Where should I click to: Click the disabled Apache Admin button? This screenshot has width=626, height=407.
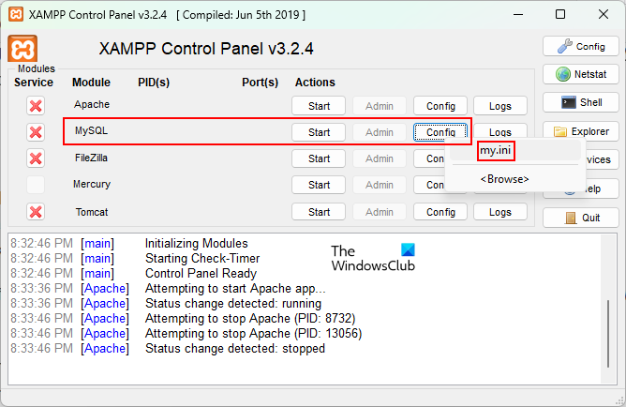click(x=380, y=106)
